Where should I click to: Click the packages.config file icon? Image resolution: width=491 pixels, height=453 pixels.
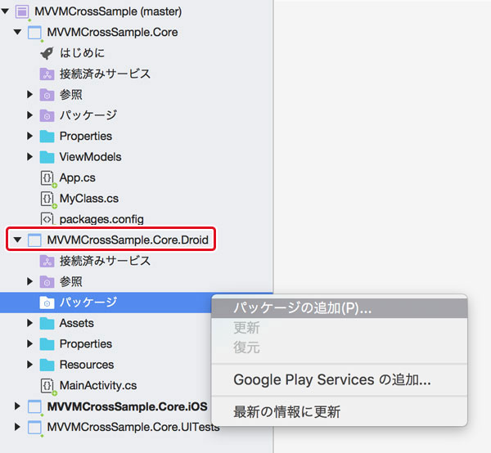pyautogui.click(x=47, y=218)
